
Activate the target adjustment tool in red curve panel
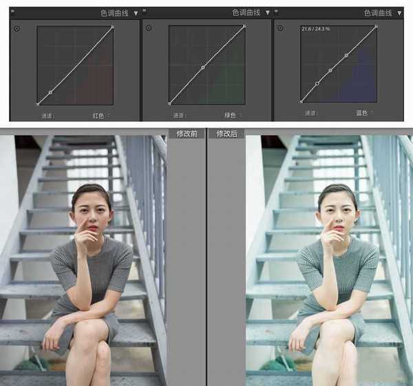pyautogui.click(x=17, y=28)
